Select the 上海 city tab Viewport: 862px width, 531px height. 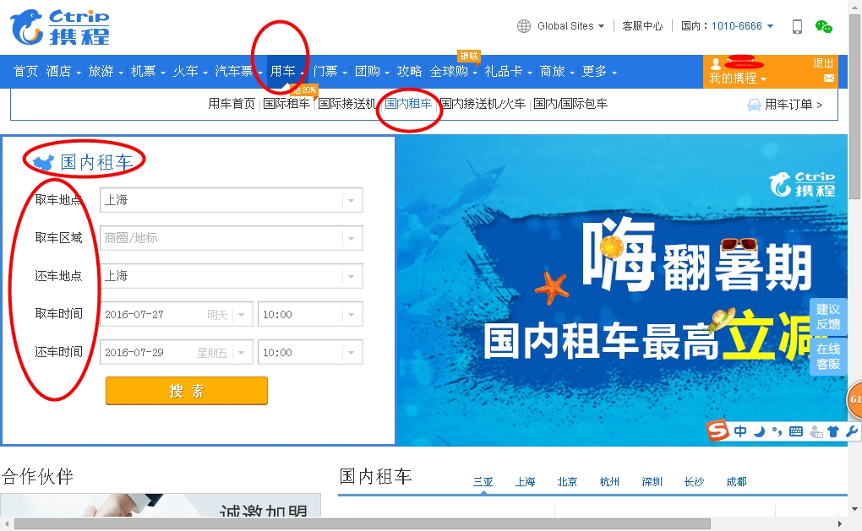pyautogui.click(x=525, y=482)
